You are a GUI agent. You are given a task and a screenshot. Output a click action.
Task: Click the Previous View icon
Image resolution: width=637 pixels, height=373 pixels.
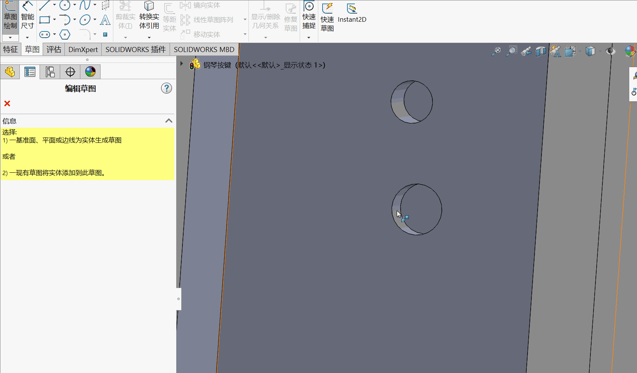pyautogui.click(x=526, y=51)
